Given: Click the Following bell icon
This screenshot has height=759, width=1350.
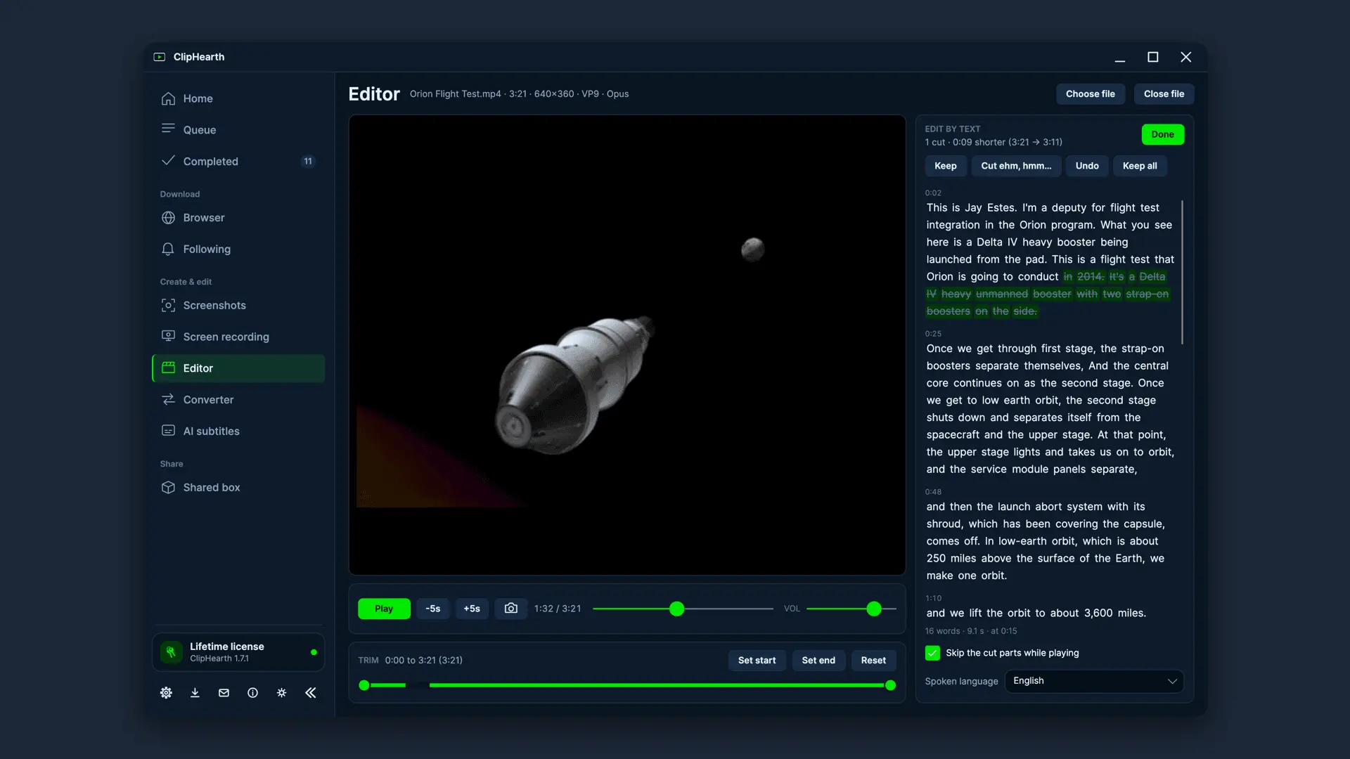Looking at the screenshot, I should 168,249.
